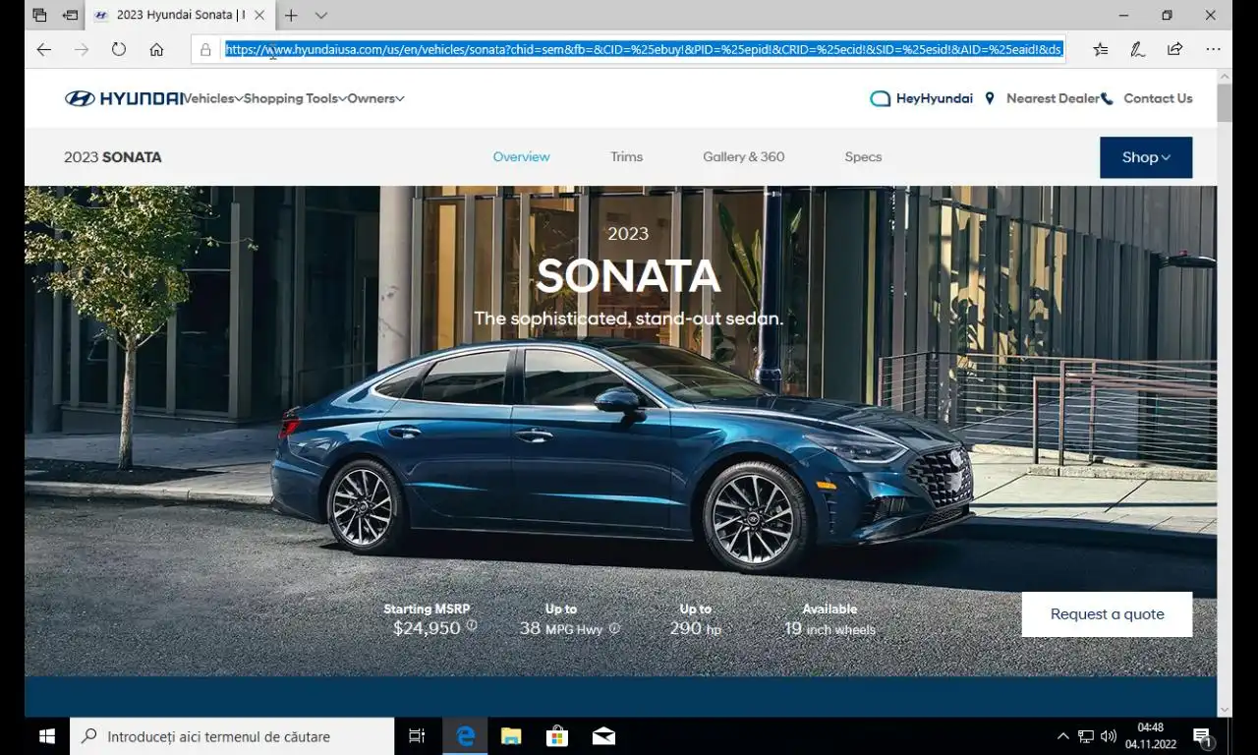
Task: Open HeyHyundai chat link
Action: coord(934,98)
